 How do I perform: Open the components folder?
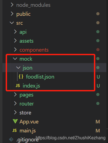point(34,50)
